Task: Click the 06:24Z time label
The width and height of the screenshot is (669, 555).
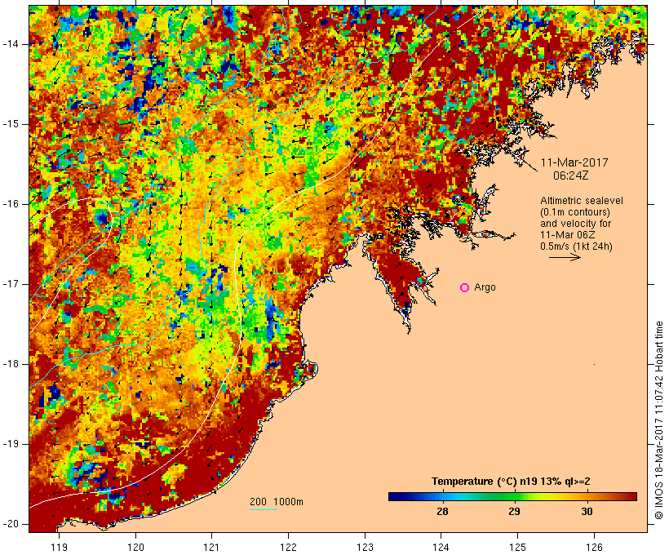Action: point(571,175)
